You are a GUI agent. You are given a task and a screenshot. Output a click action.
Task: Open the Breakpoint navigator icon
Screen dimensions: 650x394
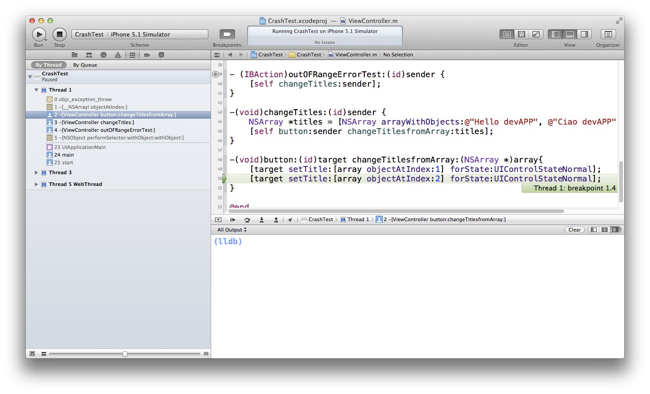coord(147,55)
